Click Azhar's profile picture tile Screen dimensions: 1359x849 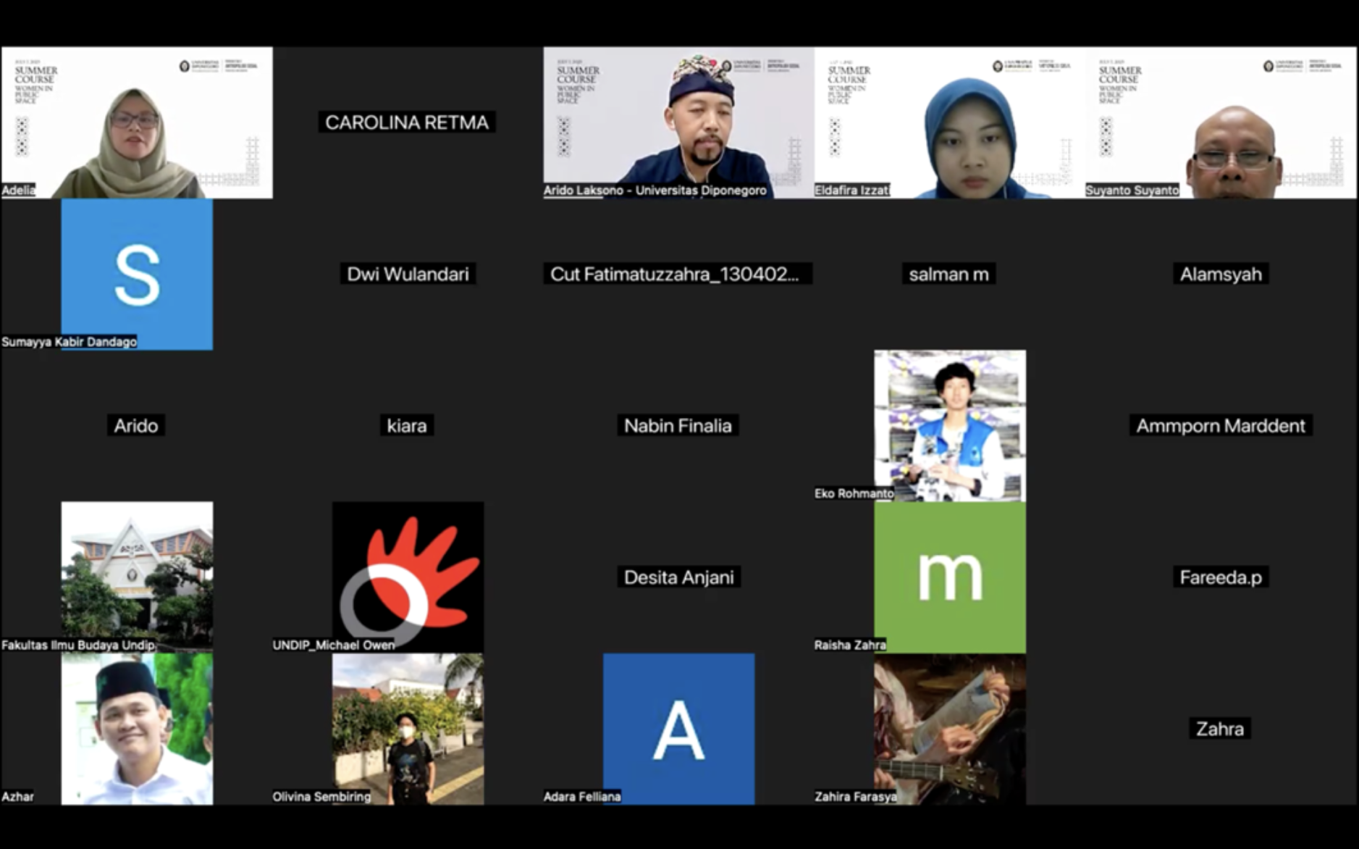[x=137, y=729]
